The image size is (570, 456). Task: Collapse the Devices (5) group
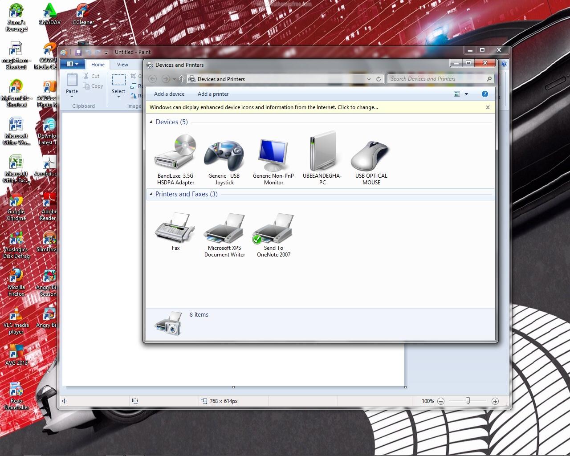(x=151, y=122)
